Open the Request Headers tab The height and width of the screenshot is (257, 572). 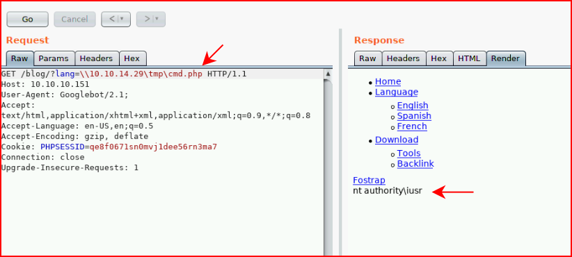(96, 58)
